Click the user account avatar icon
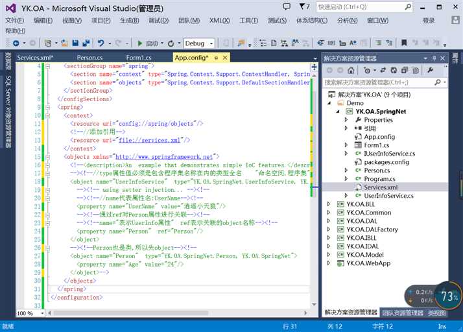463x332 pixels. pyautogui.click(x=455, y=20)
